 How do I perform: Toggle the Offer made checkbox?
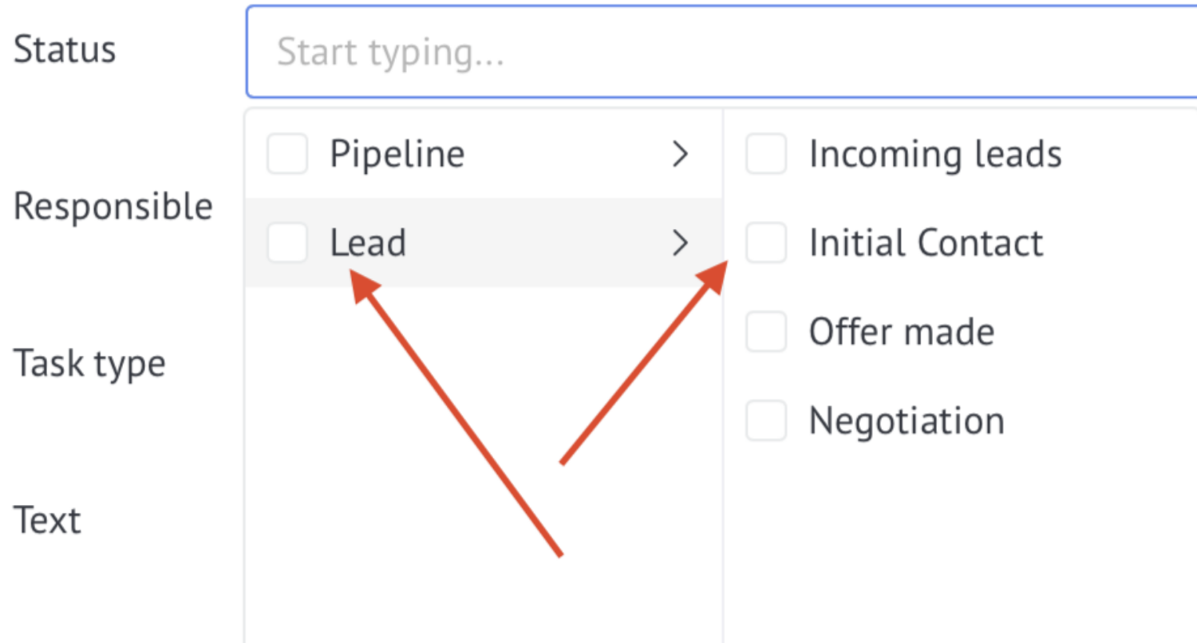click(766, 332)
